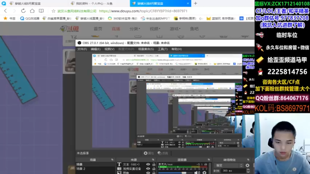This screenshot has height=174, width=310.
Task: Open OBS 场景集合(S) menu
Action: click(146, 49)
